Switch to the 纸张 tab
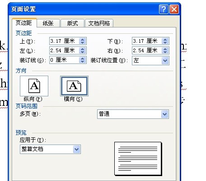The image size is (206, 181). 48,23
